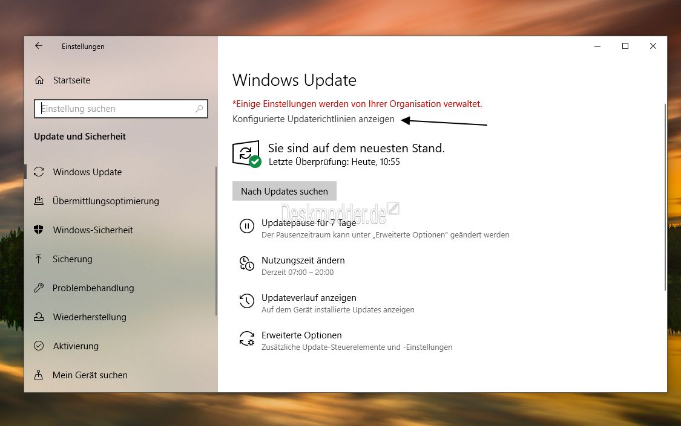Click the clock icon for Nutzungszeit ändern

pyautogui.click(x=247, y=263)
